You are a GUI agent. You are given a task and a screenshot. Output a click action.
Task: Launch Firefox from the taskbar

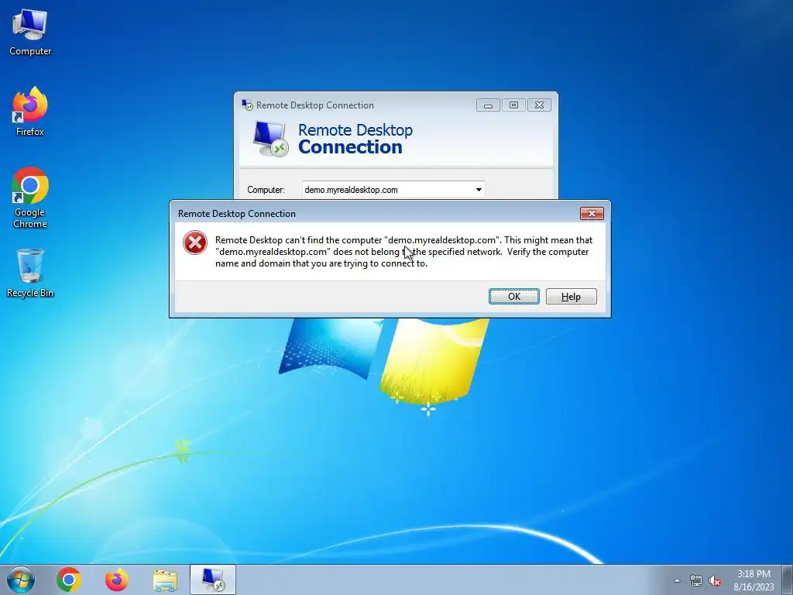click(x=116, y=580)
